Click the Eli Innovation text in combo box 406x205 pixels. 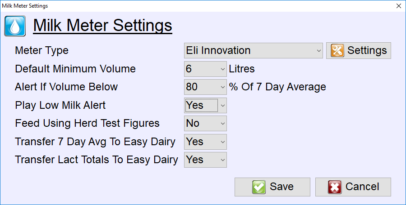pyautogui.click(x=218, y=50)
